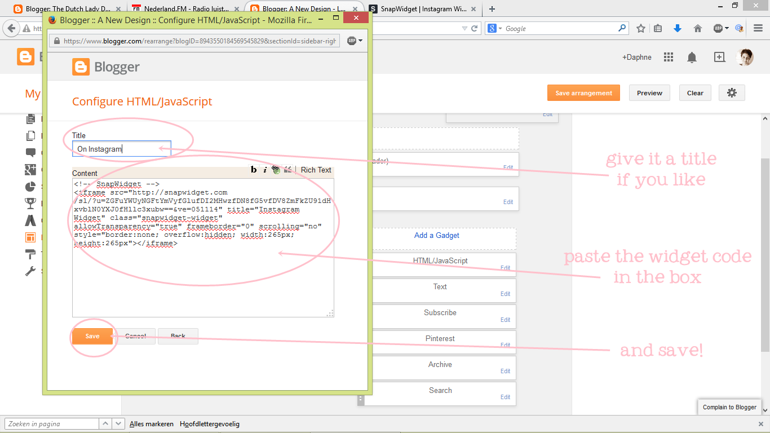Click the Zoeken in pagina find field
The width and height of the screenshot is (770, 433).
(x=51, y=424)
